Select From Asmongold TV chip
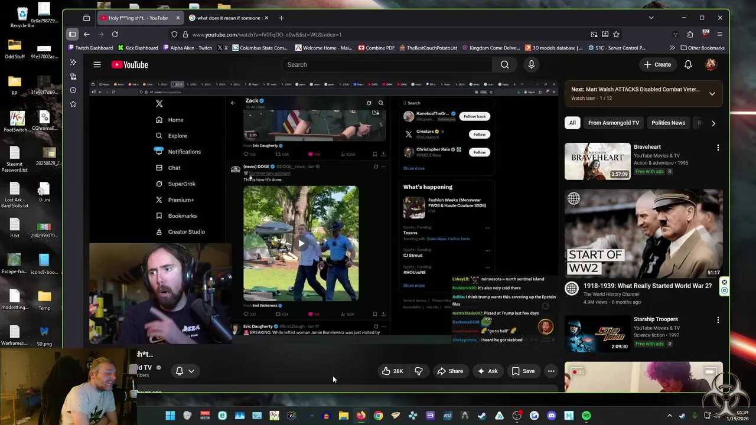This screenshot has height=425, width=756. point(614,123)
